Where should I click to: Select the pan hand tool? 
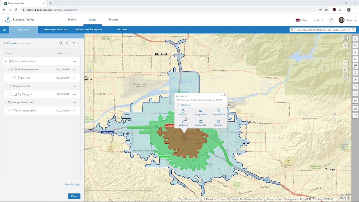coord(355,45)
